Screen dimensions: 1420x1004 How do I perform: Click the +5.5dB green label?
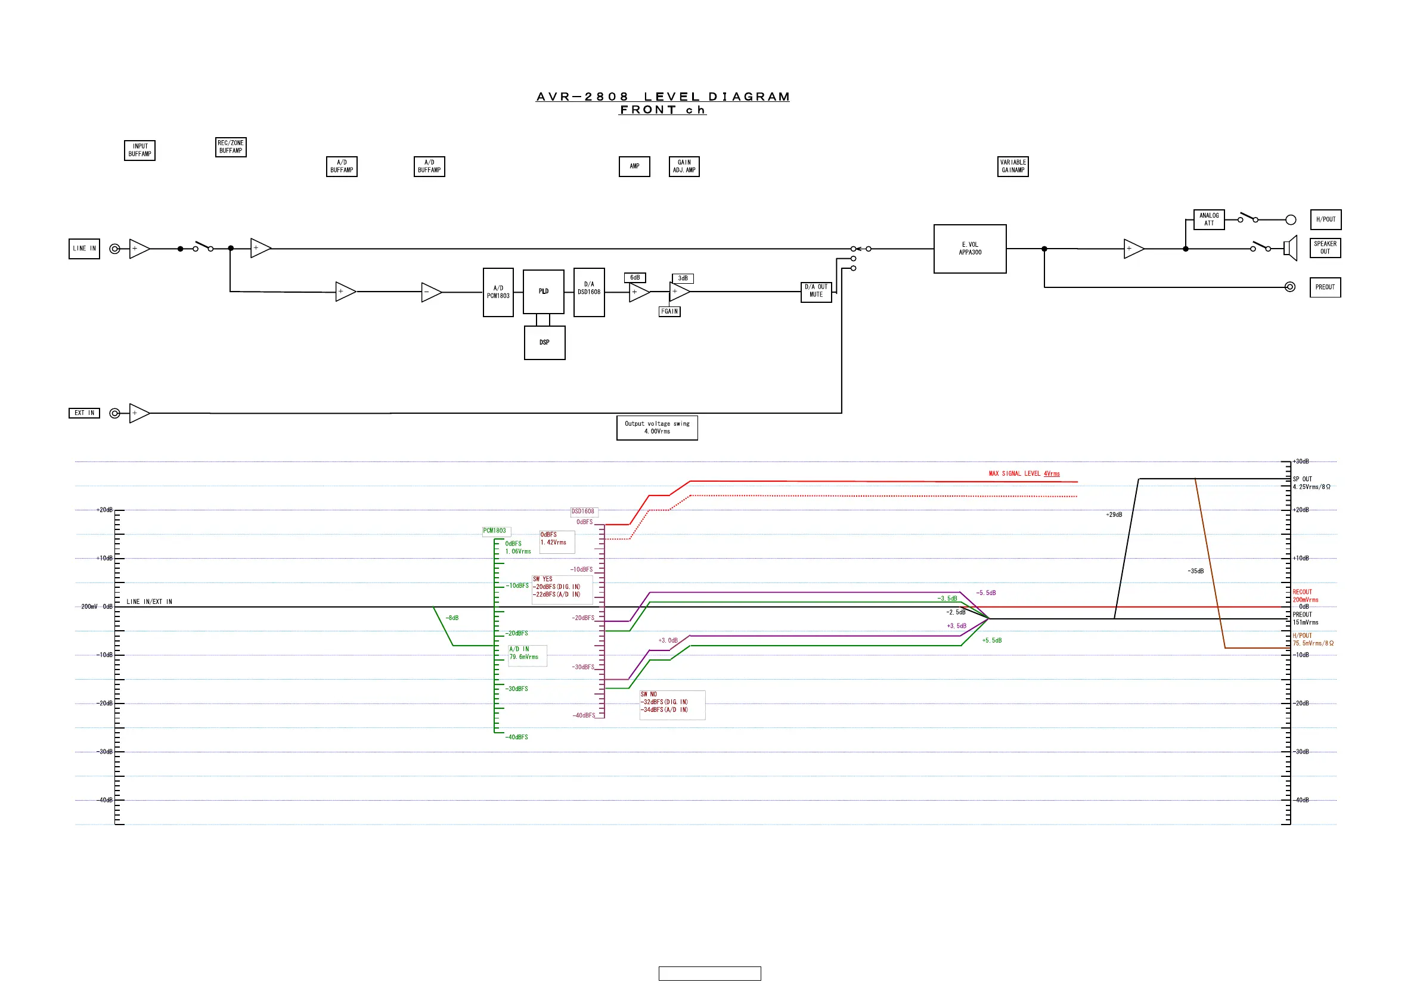992,641
